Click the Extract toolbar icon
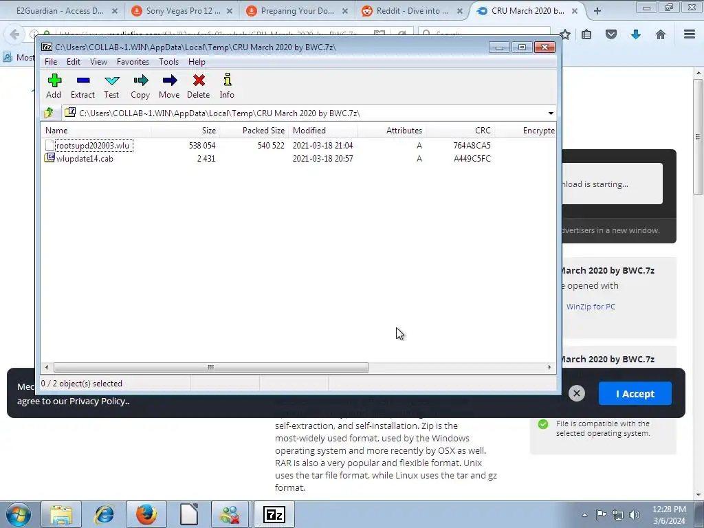This screenshot has width=704, height=528. (83, 86)
